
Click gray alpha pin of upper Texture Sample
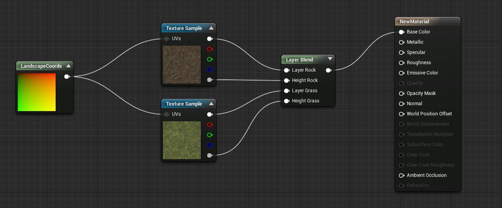tap(210, 80)
